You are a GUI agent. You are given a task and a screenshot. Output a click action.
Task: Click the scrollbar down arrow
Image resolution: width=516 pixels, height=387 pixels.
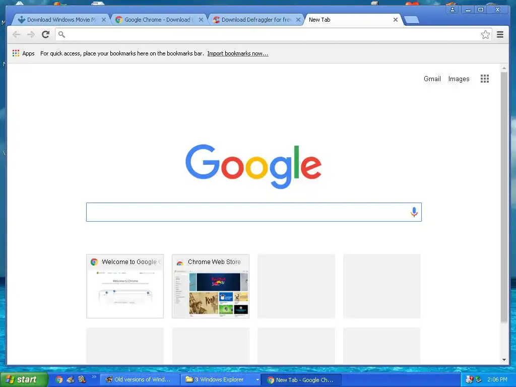coord(504,360)
